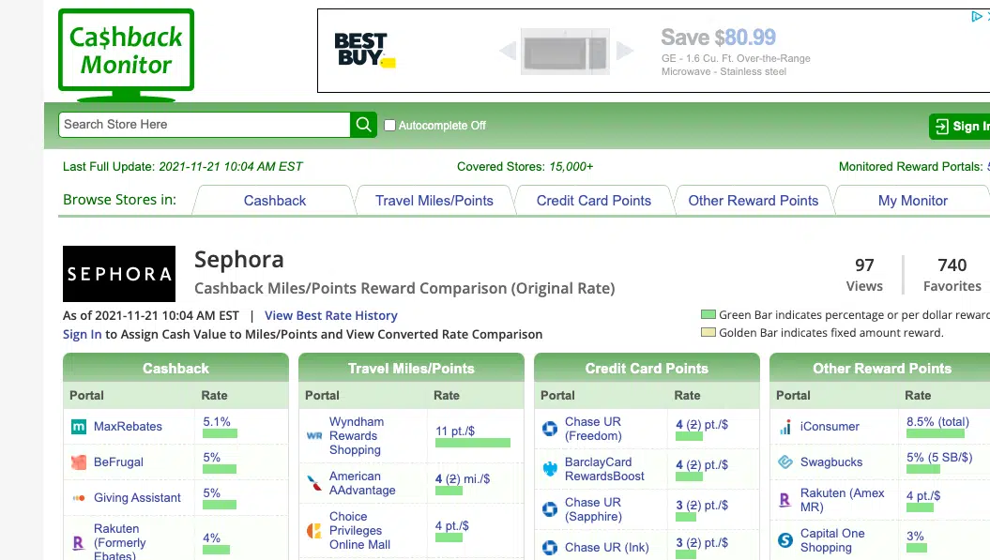Click the Sign In link under Sephora
Image resolution: width=990 pixels, height=560 pixels.
point(82,335)
